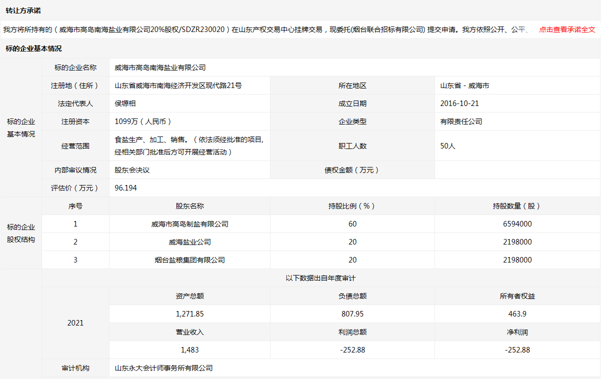Click the ratio 20 in 烟台盐粮集团有限公司 row

[x=352, y=260]
